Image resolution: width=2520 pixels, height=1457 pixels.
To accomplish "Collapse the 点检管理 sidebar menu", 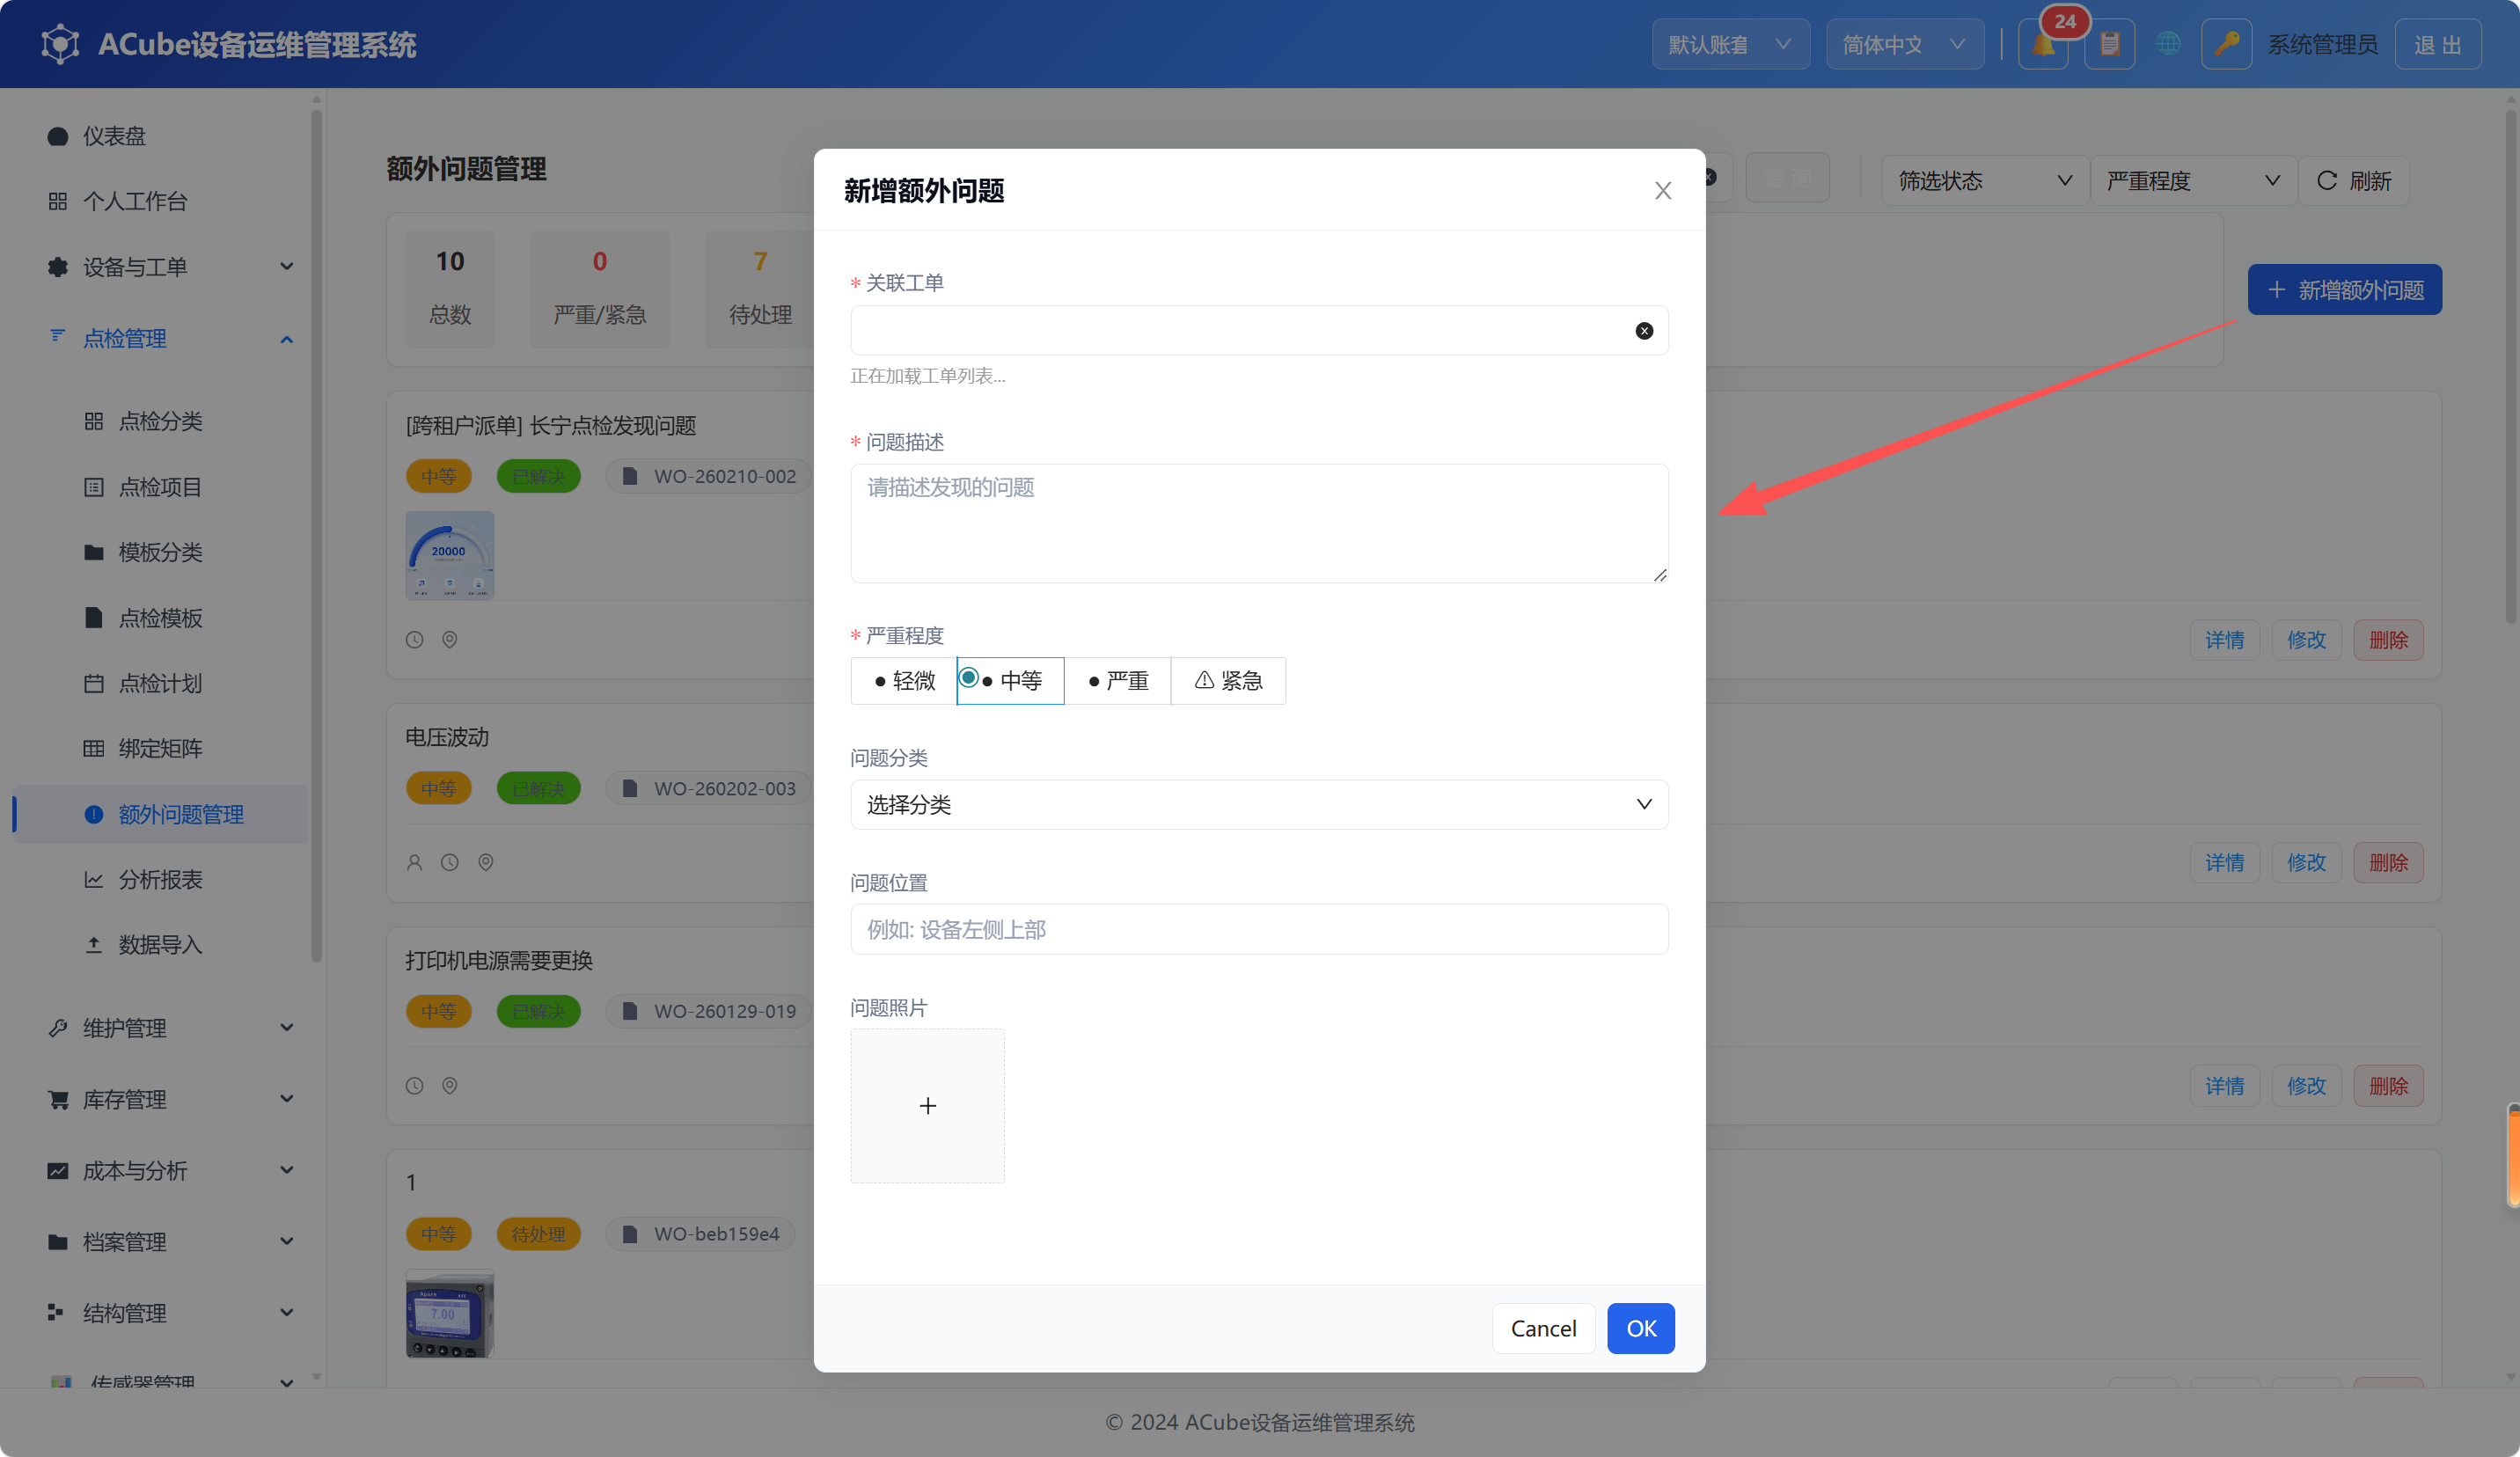I will click(170, 339).
